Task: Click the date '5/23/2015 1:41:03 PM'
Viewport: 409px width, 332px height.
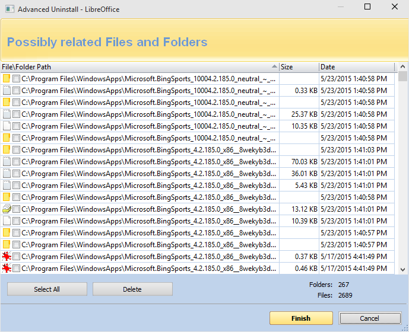Action: click(354, 150)
